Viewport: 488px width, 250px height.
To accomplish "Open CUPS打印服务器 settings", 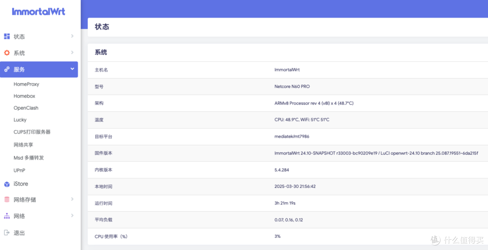I will click(x=32, y=132).
